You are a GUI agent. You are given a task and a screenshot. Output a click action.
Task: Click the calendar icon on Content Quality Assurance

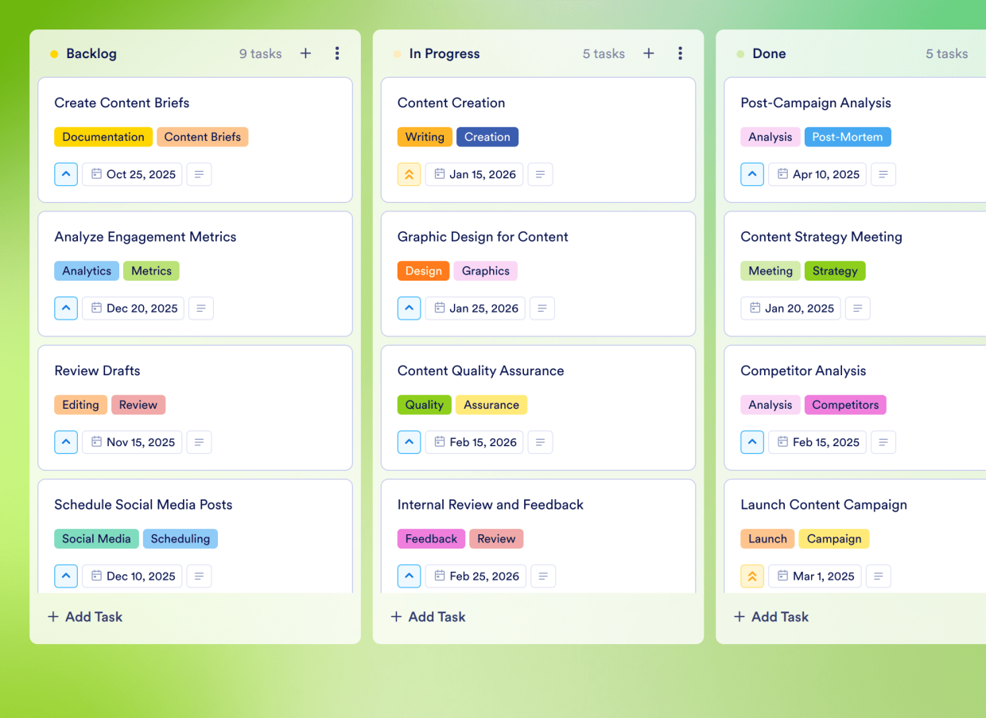(438, 442)
